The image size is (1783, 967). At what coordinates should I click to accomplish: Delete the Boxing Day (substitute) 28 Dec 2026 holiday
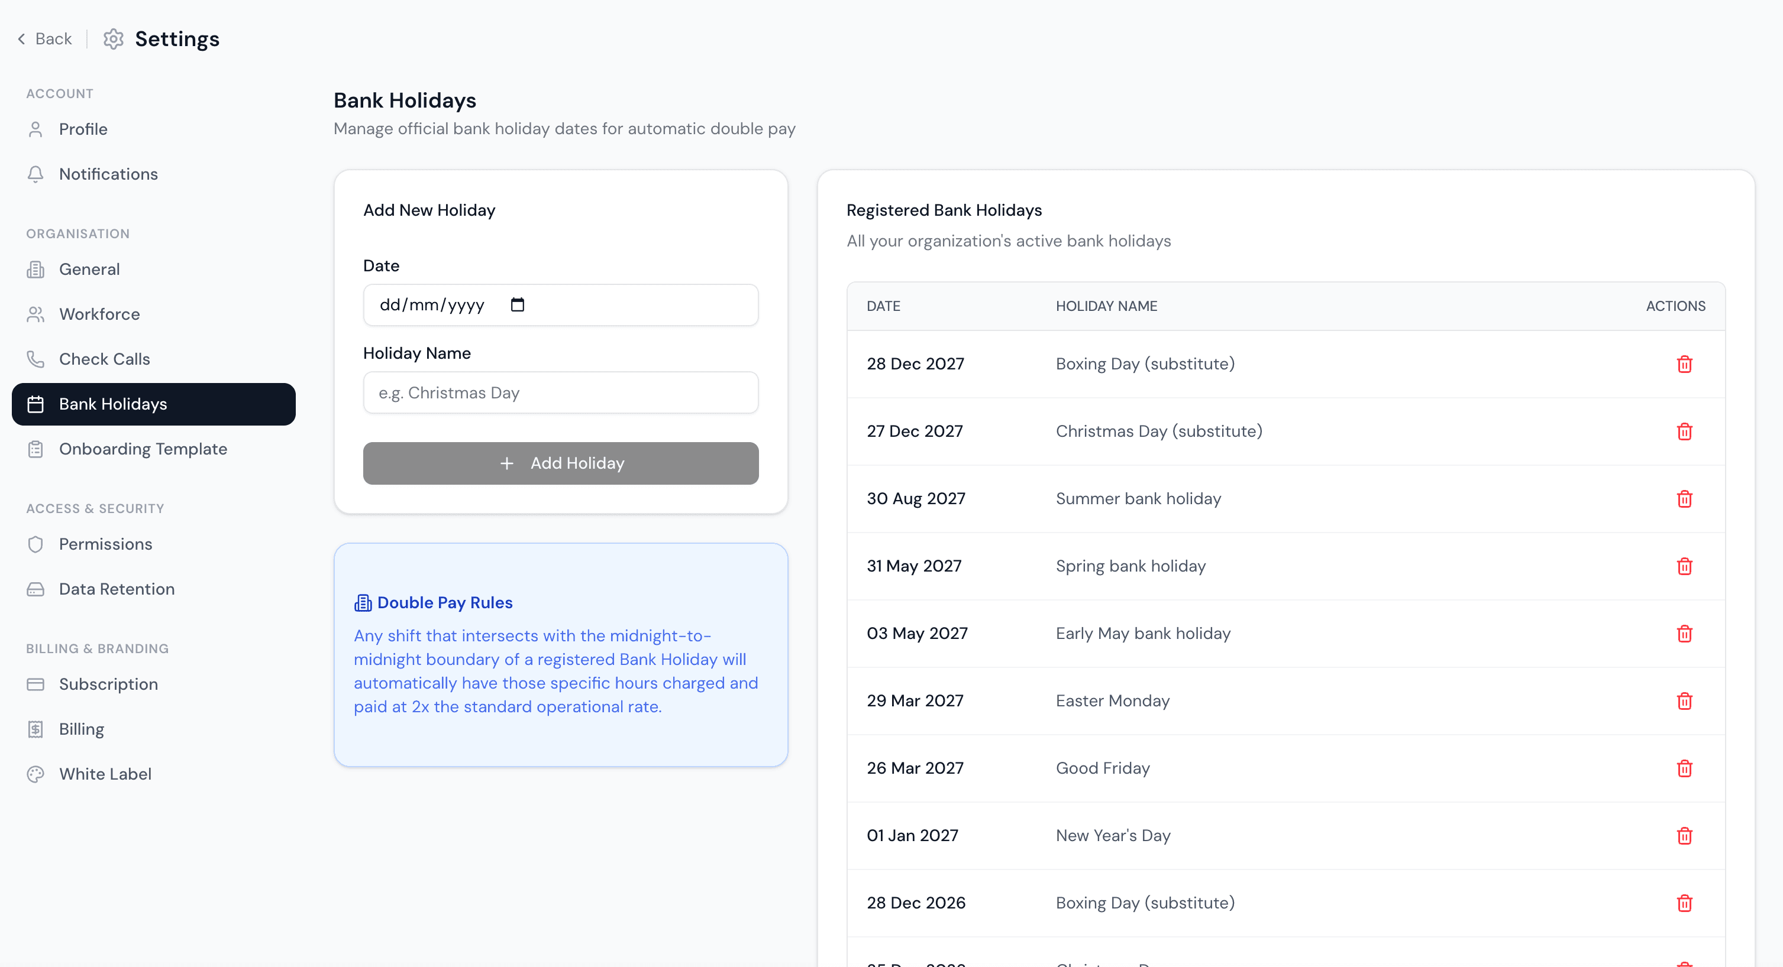[x=1684, y=903]
